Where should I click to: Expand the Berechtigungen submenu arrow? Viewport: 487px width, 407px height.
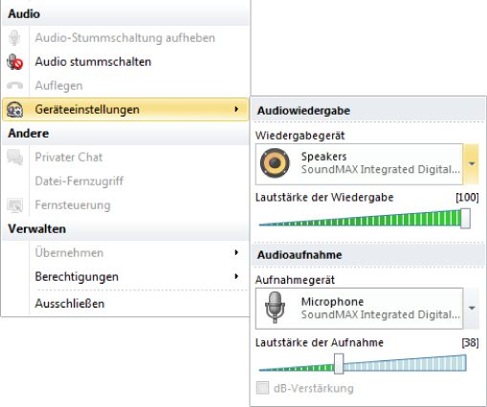(236, 276)
